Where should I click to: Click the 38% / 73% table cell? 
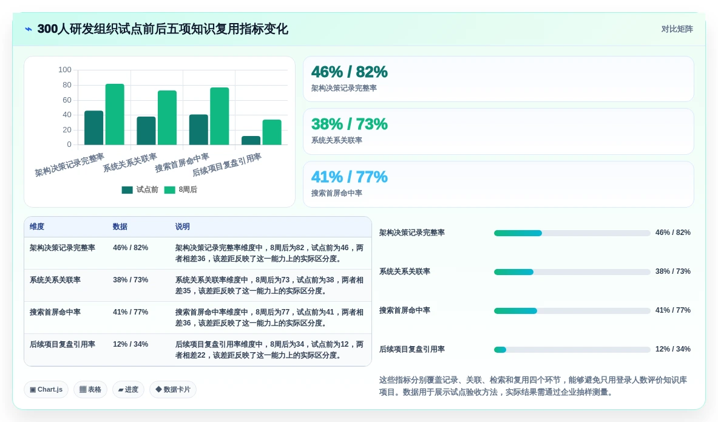130,280
